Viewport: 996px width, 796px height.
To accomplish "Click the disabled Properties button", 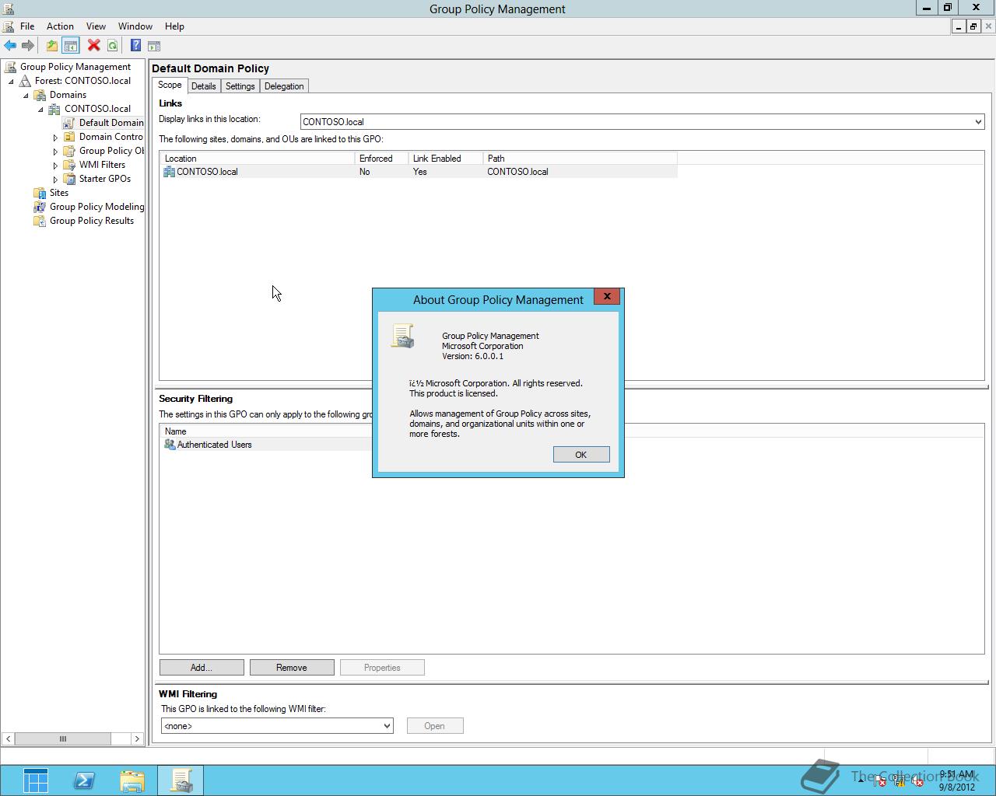I will [x=382, y=668].
